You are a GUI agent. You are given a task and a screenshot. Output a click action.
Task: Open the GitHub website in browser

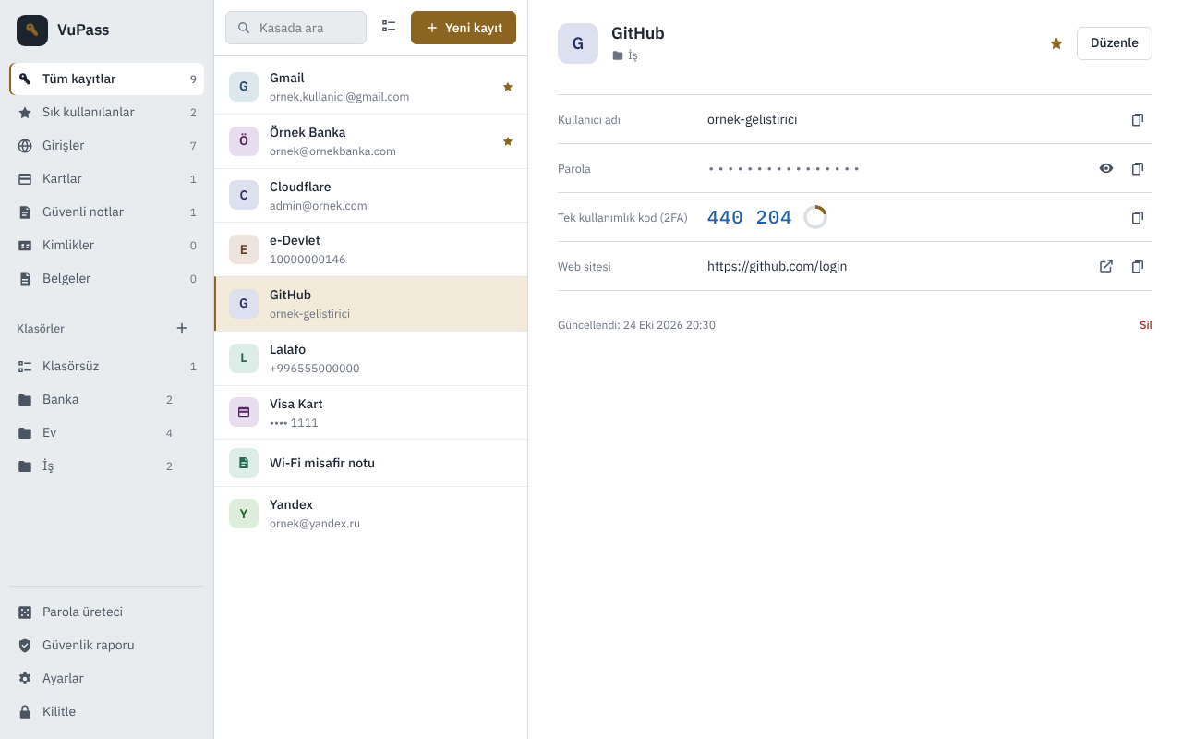pyautogui.click(x=1106, y=266)
